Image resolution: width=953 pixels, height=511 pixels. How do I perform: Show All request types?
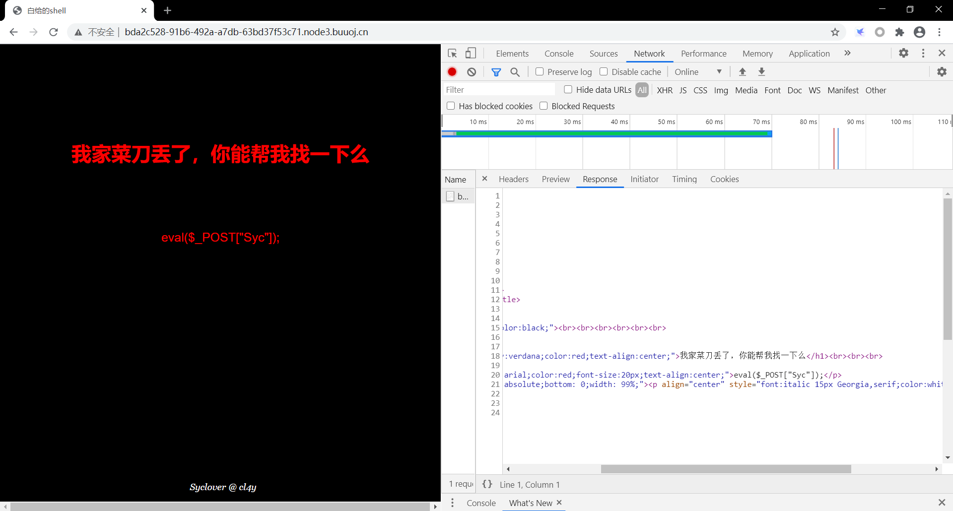pyautogui.click(x=642, y=90)
